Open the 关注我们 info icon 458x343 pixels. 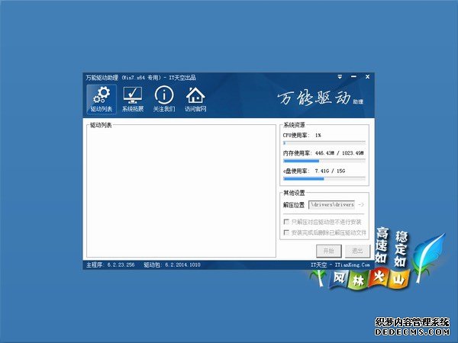click(164, 99)
